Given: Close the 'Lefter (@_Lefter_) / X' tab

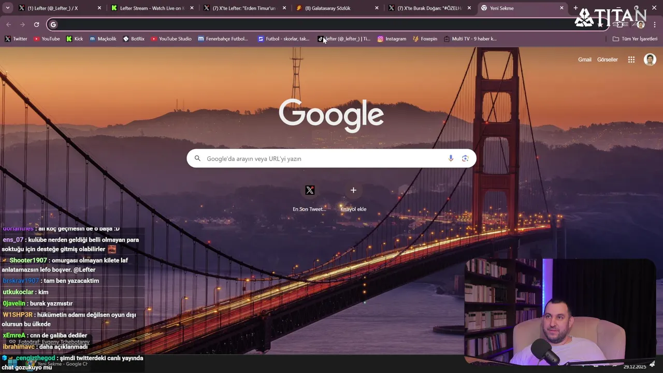Looking at the screenshot, I should click(x=99, y=8).
